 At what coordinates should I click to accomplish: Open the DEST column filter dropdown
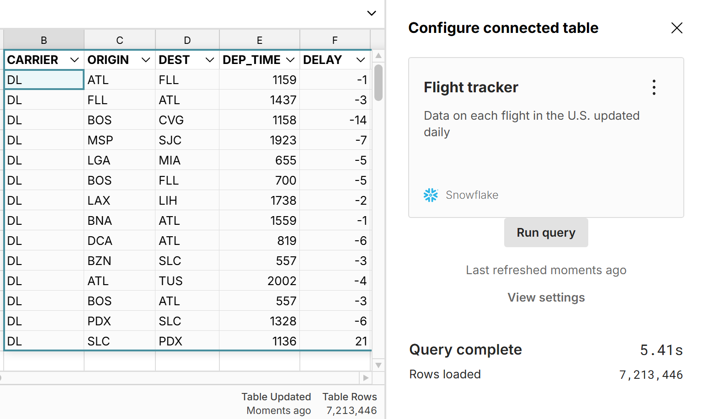pos(210,59)
